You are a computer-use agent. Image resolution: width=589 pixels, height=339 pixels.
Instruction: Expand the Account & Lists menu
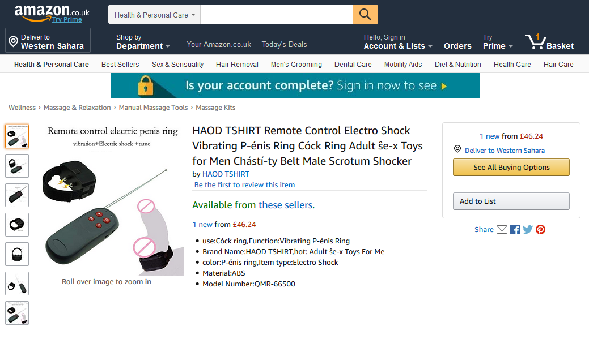398,42
